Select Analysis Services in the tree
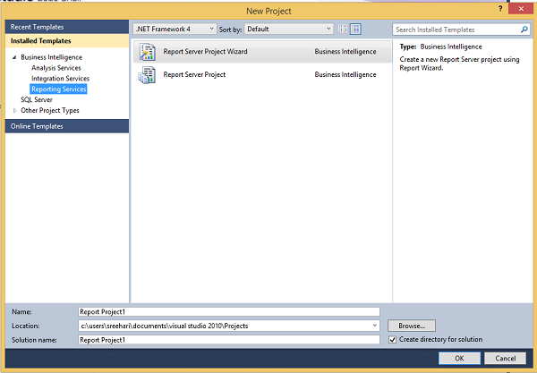The height and width of the screenshot is (373, 537). pyautogui.click(x=55, y=68)
